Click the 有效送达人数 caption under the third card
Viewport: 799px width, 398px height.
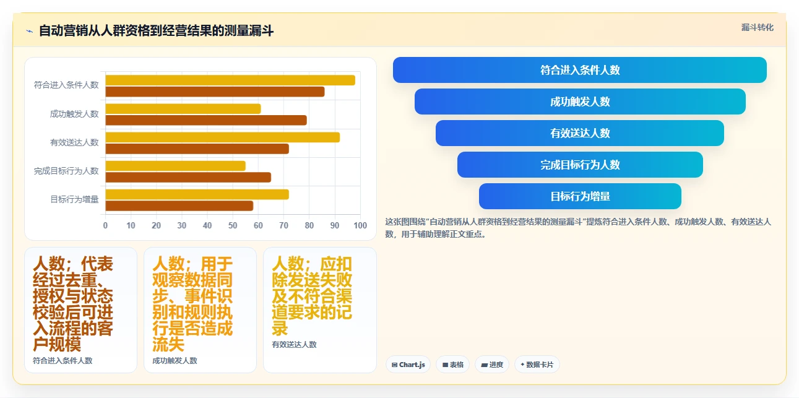[x=294, y=344]
